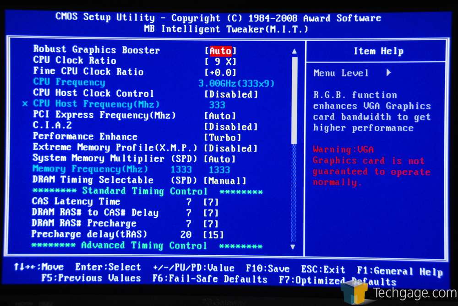This screenshot has width=458, height=306.
Task: Select the DRAM Timing Selectable label
Action: coord(93,180)
